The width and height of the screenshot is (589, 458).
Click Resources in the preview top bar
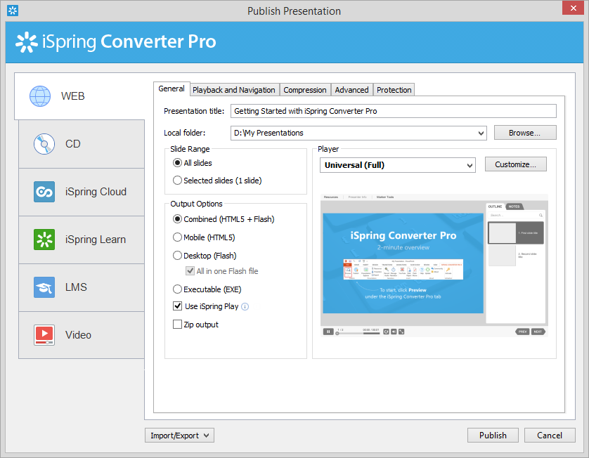click(331, 197)
